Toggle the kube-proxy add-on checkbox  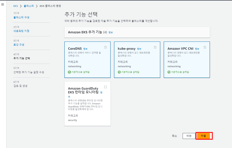155,47
